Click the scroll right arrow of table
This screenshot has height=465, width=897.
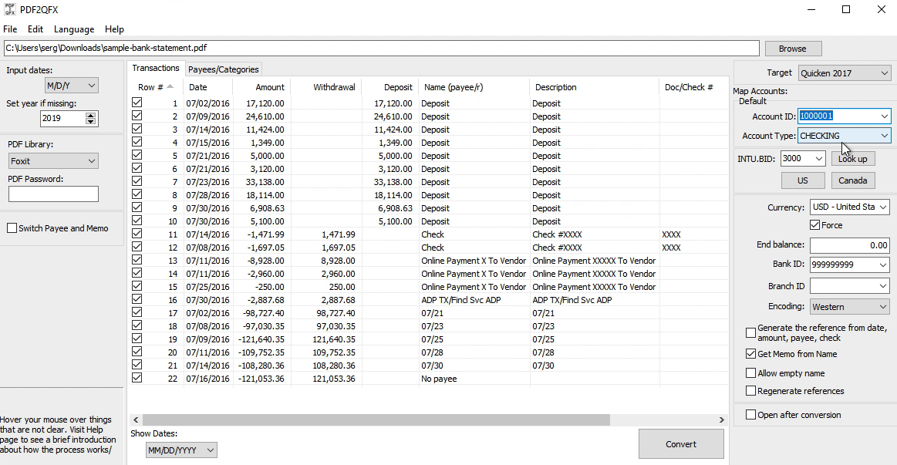tap(721, 420)
